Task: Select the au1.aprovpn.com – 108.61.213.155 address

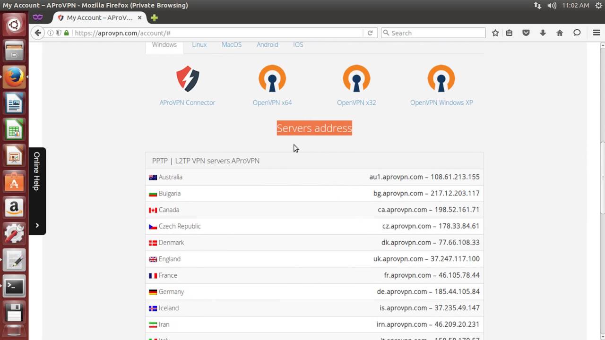Action: pos(424,177)
